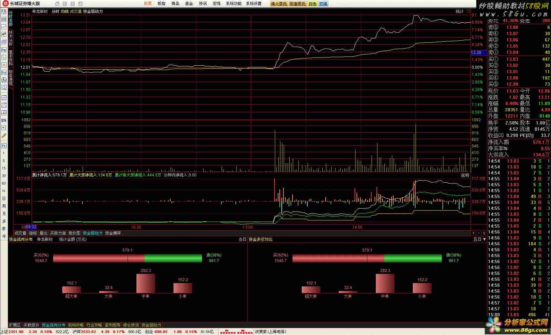Click the 自选 button
Viewport: 551px width, 335px height.
(x=313, y=4)
